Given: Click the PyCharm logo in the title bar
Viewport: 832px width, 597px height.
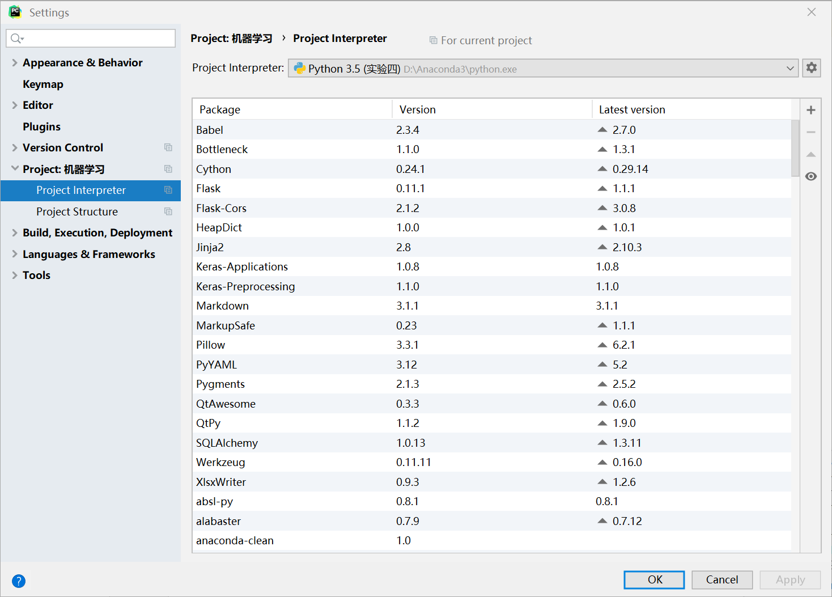Looking at the screenshot, I should 15,12.
